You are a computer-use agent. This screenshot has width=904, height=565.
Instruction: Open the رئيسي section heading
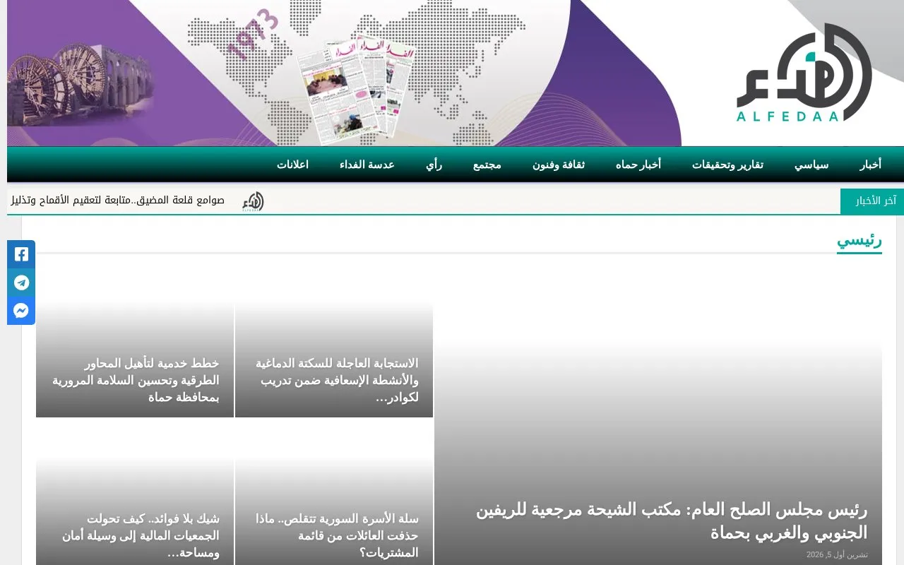(860, 240)
